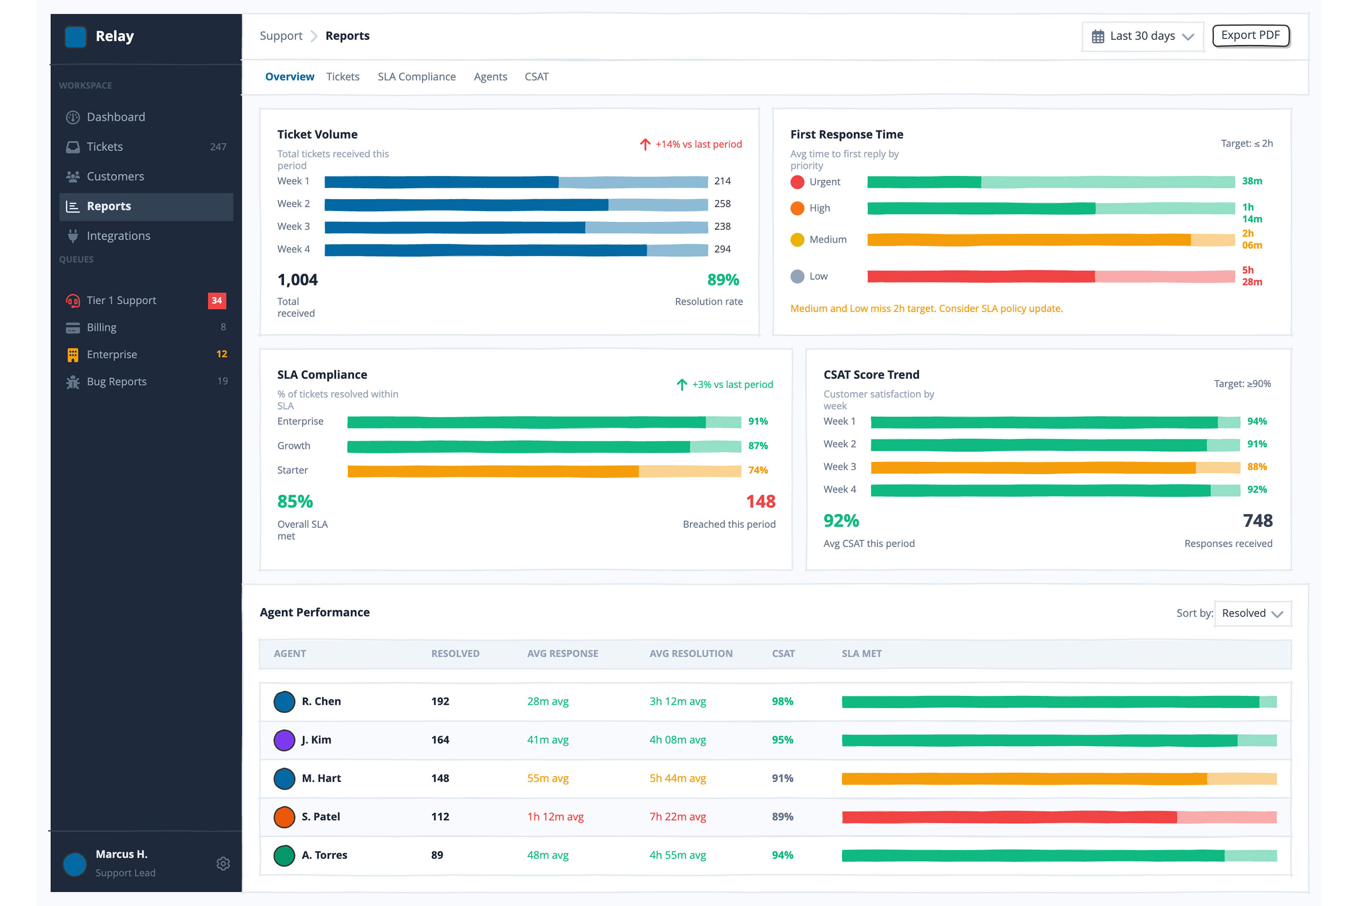This screenshot has width=1359, height=906.
Task: Click the gray Low priority dot
Action: click(x=797, y=276)
